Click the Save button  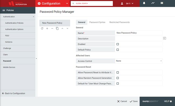(x=133, y=101)
